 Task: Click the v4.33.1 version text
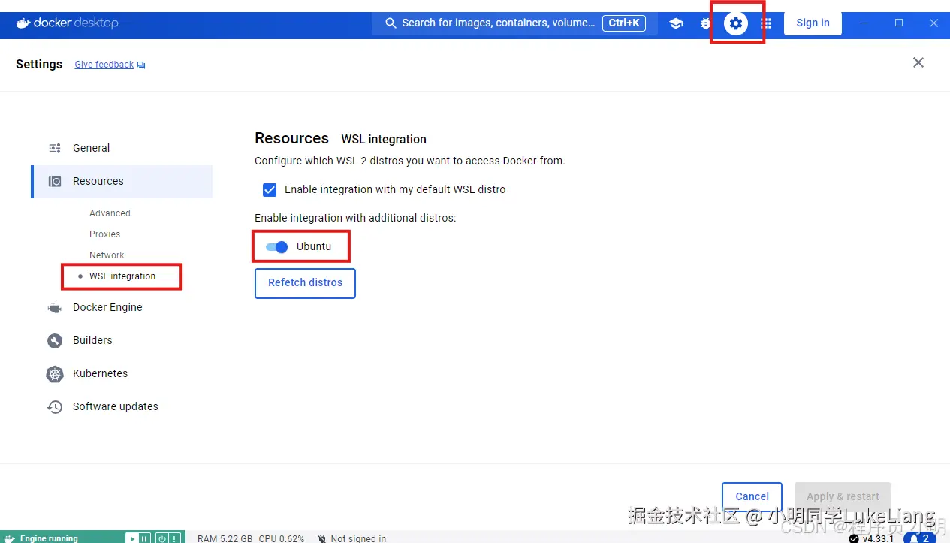878,538
